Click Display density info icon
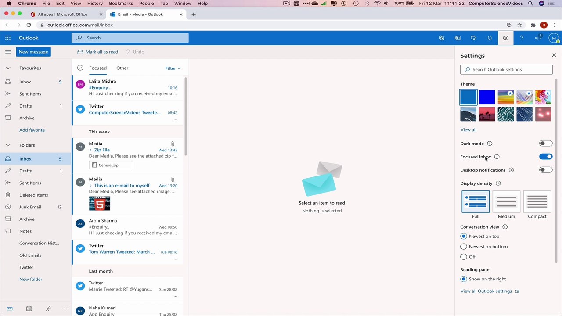Viewport: 562px width, 316px height. pyautogui.click(x=498, y=183)
